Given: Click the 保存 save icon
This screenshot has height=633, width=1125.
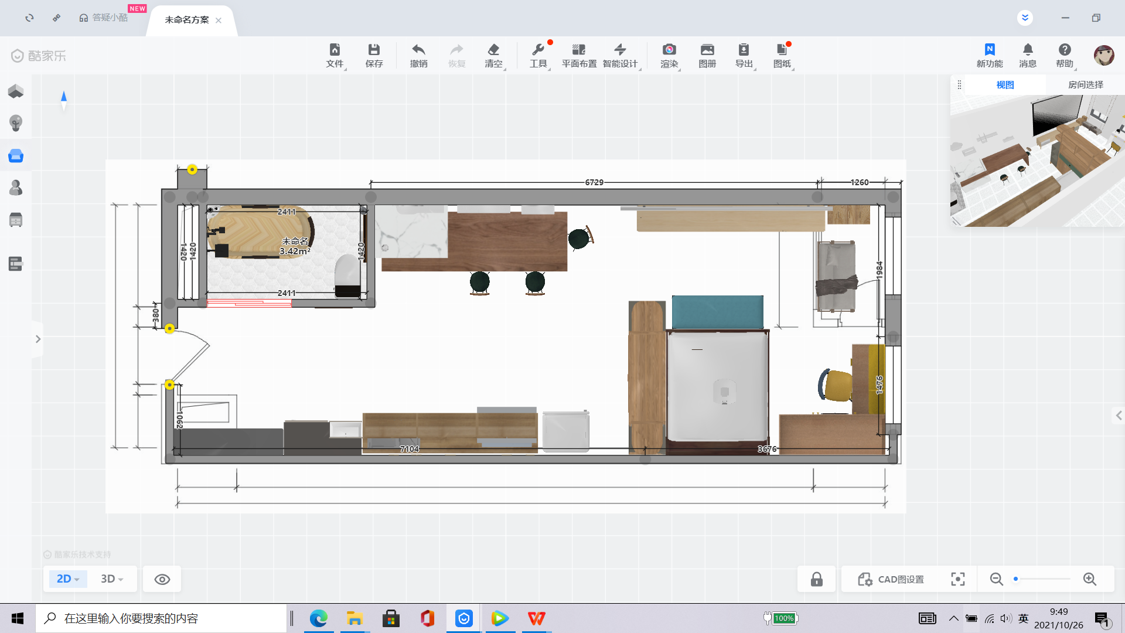Looking at the screenshot, I should coord(374,56).
